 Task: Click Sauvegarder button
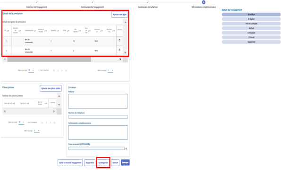point(103,162)
